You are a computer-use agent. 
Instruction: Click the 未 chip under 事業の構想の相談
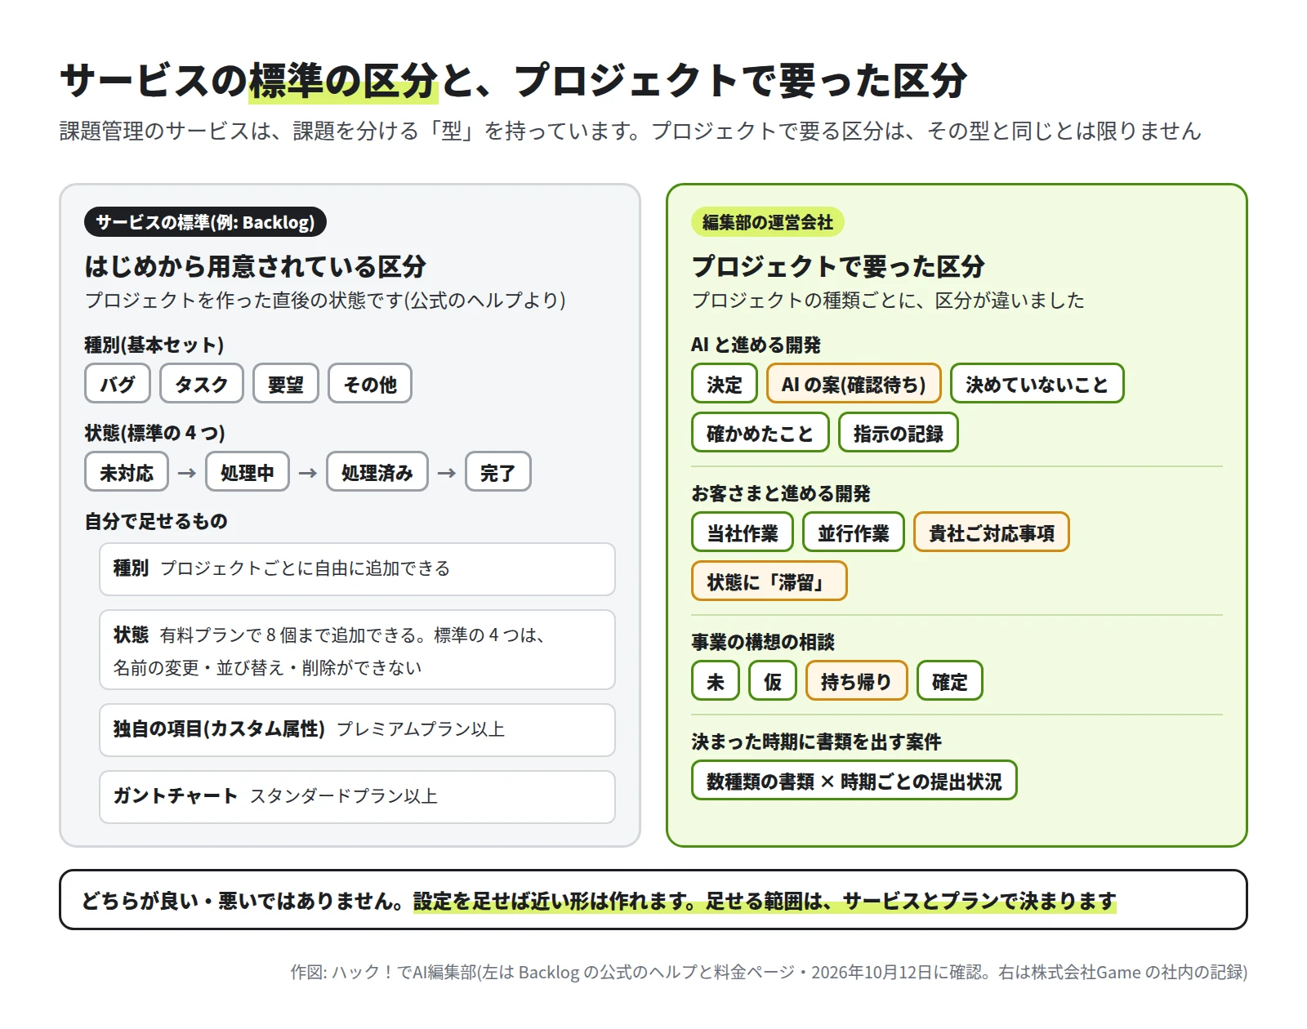point(716,681)
